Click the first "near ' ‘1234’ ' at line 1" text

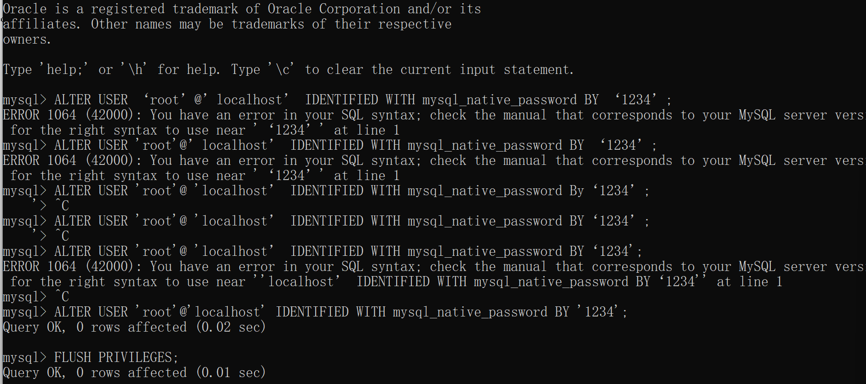pos(307,130)
